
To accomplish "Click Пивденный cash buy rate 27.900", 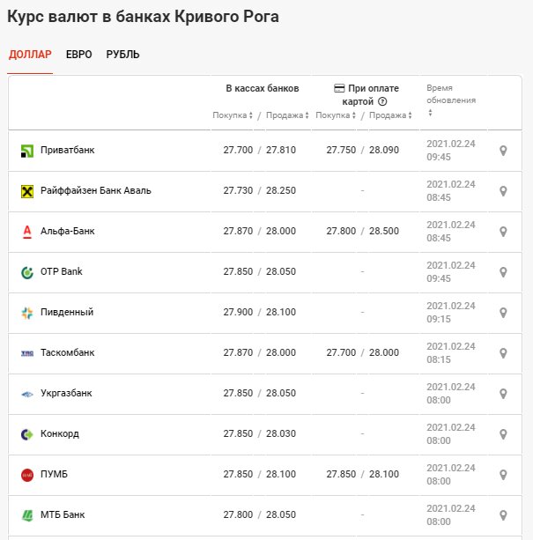I will [x=238, y=312].
